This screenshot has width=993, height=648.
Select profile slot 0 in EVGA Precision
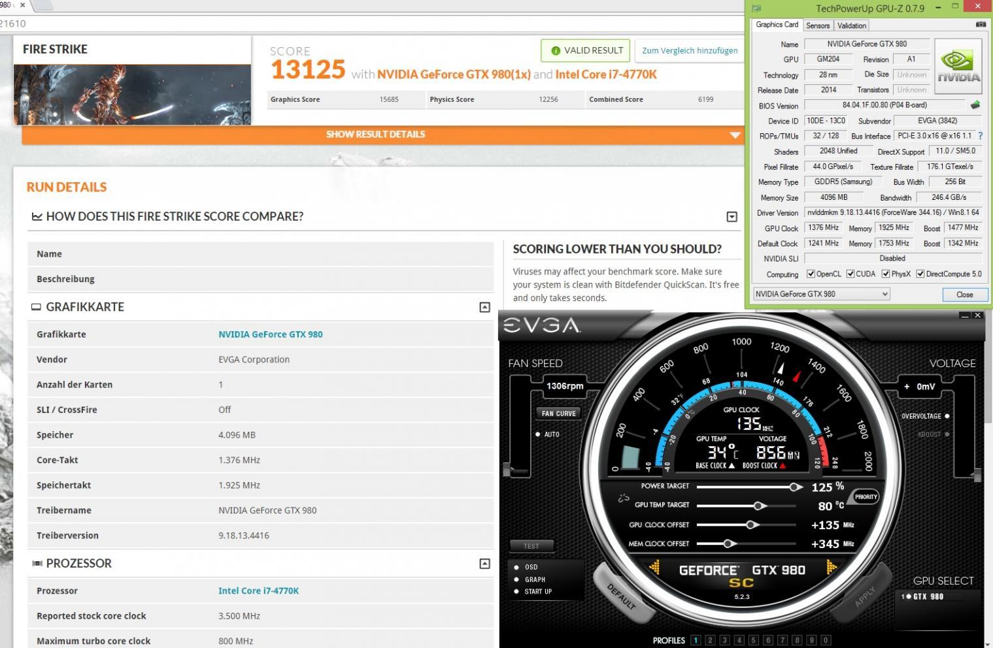[825, 640]
